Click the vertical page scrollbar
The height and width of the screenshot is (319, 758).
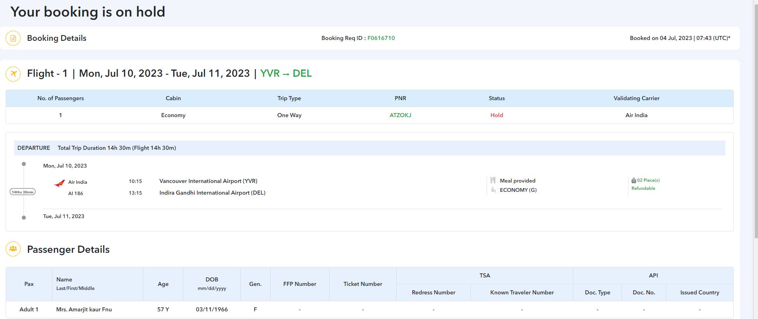[756, 121]
